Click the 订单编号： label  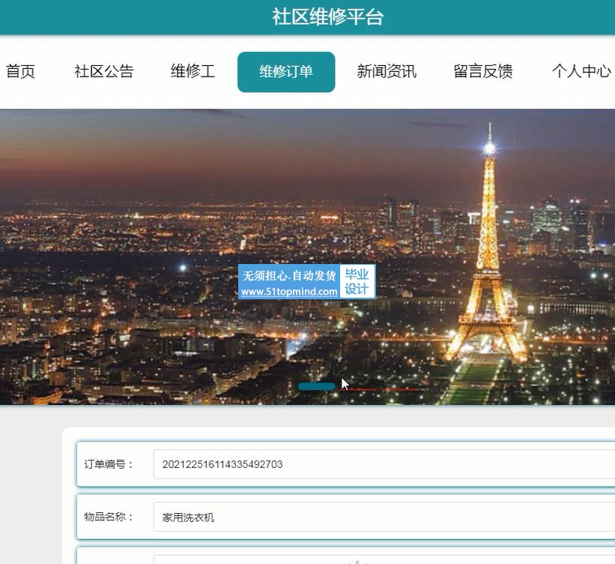[109, 464]
